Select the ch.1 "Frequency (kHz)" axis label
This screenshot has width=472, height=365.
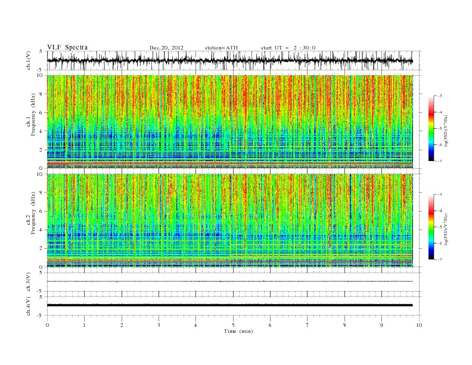coord(33,115)
